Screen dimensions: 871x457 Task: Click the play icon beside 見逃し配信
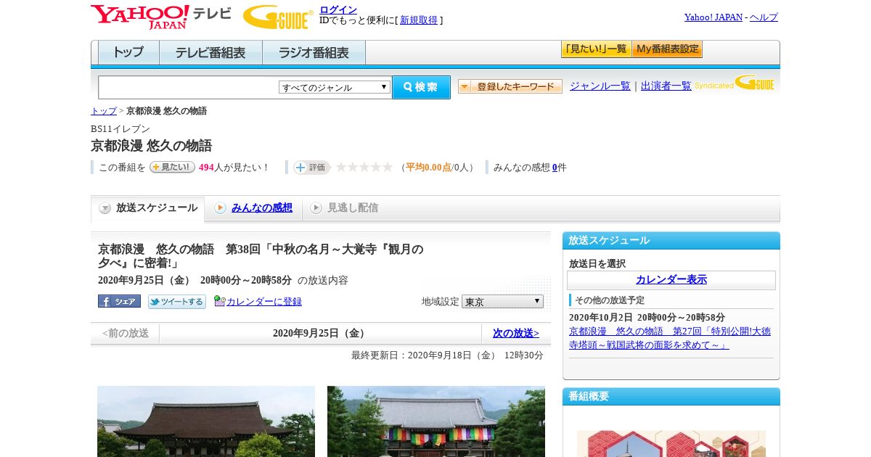(316, 208)
